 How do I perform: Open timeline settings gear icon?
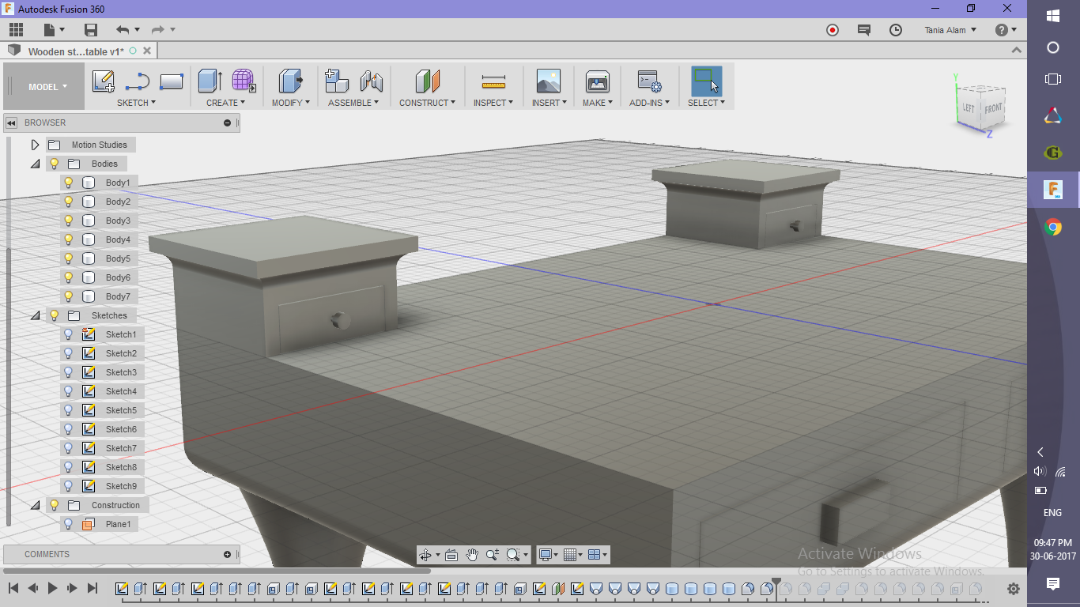coord(1014,589)
